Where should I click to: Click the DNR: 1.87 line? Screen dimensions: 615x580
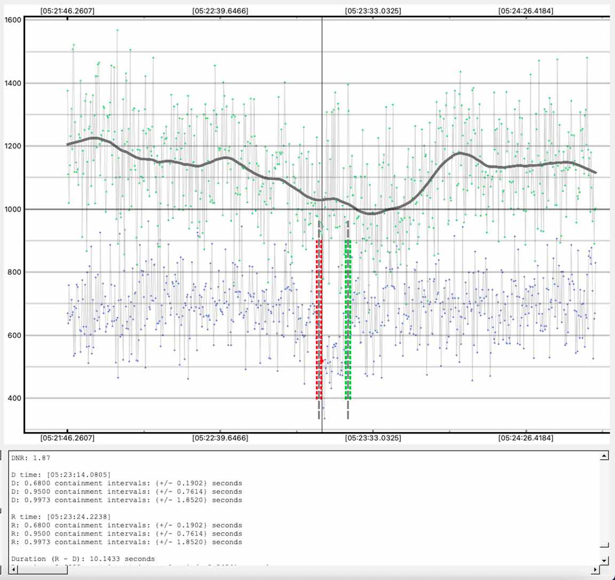30,458
